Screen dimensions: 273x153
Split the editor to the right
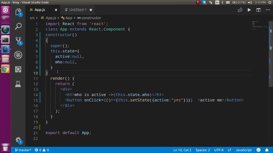coord(258,10)
